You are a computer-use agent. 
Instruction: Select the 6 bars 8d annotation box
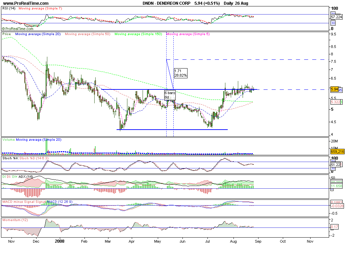pyautogui.click(x=170, y=95)
